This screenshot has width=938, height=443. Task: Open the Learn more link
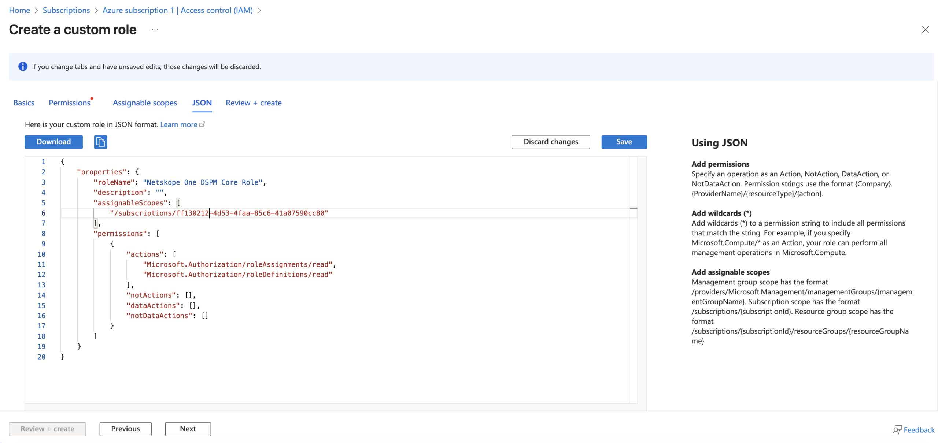[182, 124]
